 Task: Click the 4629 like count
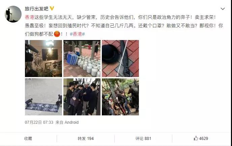[x=204, y=139]
